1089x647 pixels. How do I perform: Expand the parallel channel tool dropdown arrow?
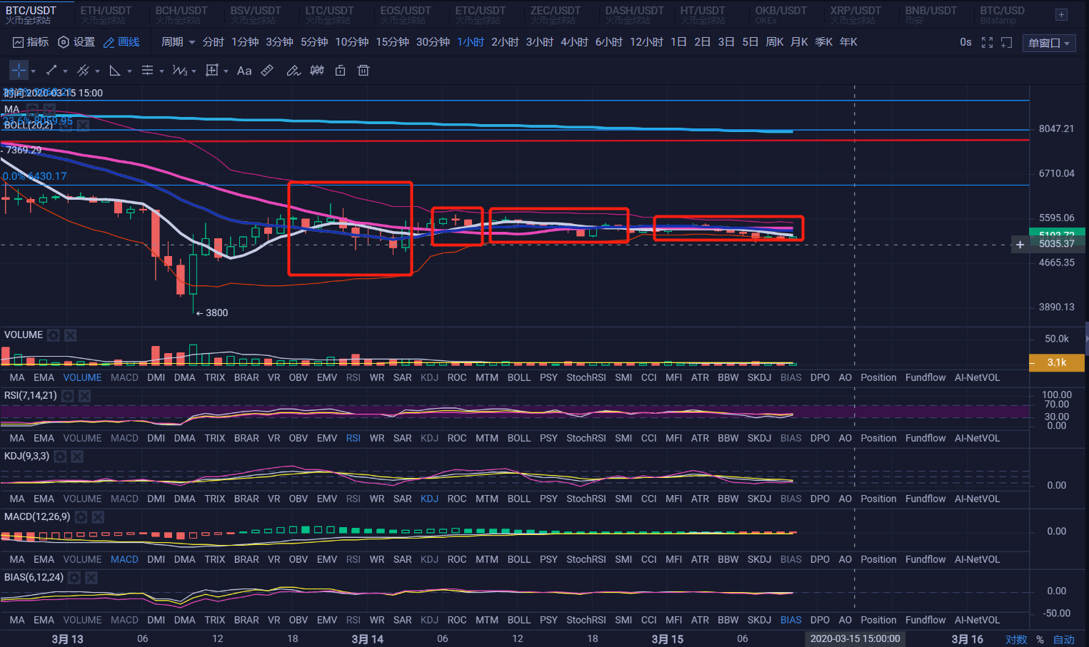click(x=97, y=71)
